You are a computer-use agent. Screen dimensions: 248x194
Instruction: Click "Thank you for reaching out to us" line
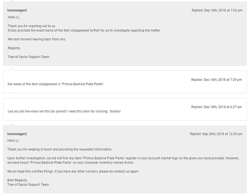pos(32,26)
